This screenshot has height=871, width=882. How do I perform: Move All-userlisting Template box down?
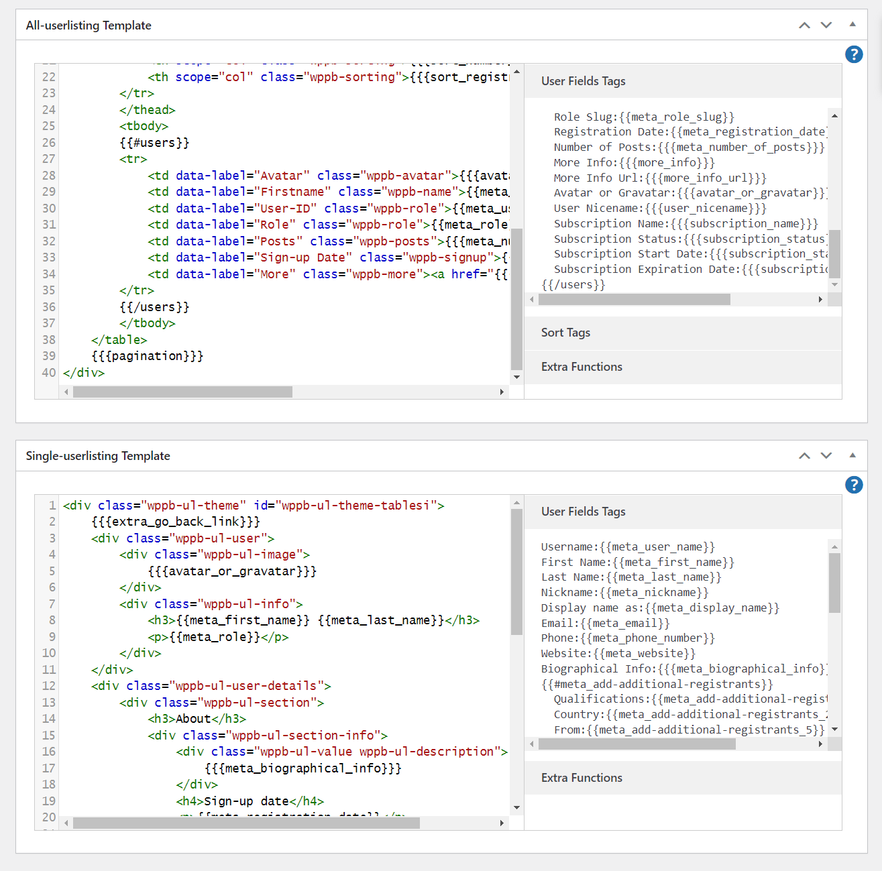point(826,25)
